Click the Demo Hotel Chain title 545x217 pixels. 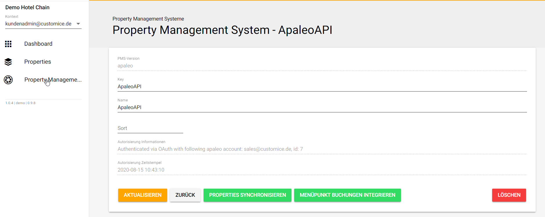pos(27,8)
